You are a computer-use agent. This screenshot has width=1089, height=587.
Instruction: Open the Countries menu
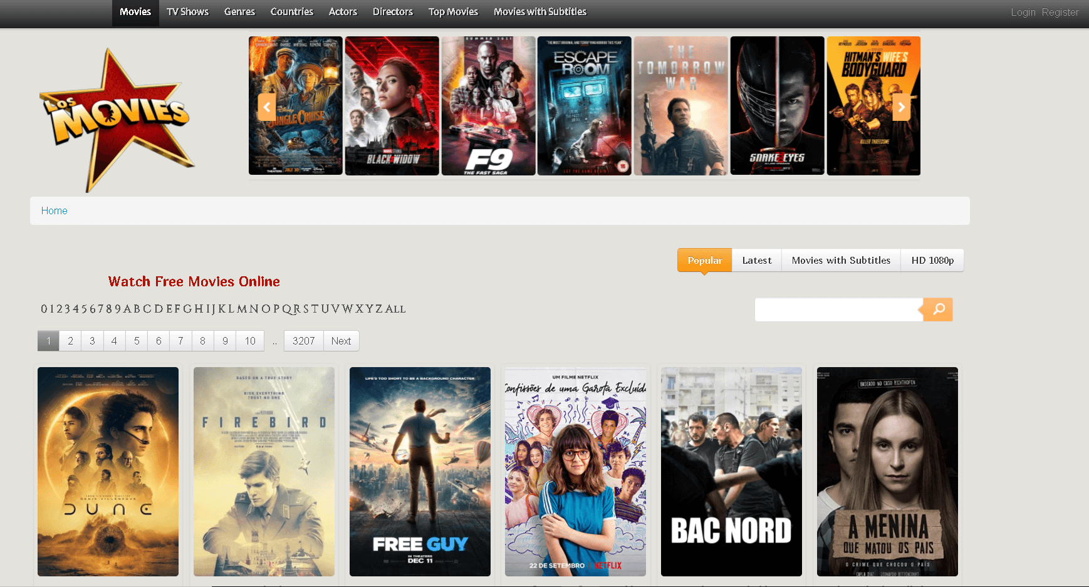tap(291, 11)
